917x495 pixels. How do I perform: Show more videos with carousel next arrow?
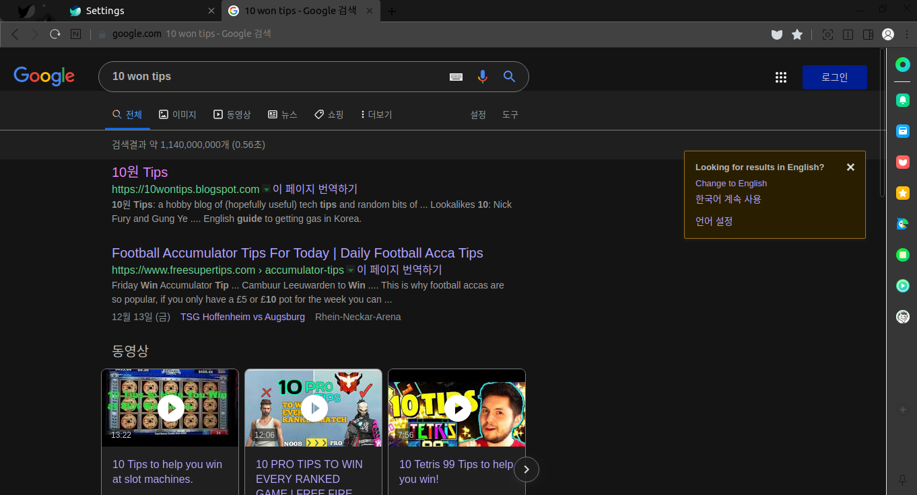527,469
